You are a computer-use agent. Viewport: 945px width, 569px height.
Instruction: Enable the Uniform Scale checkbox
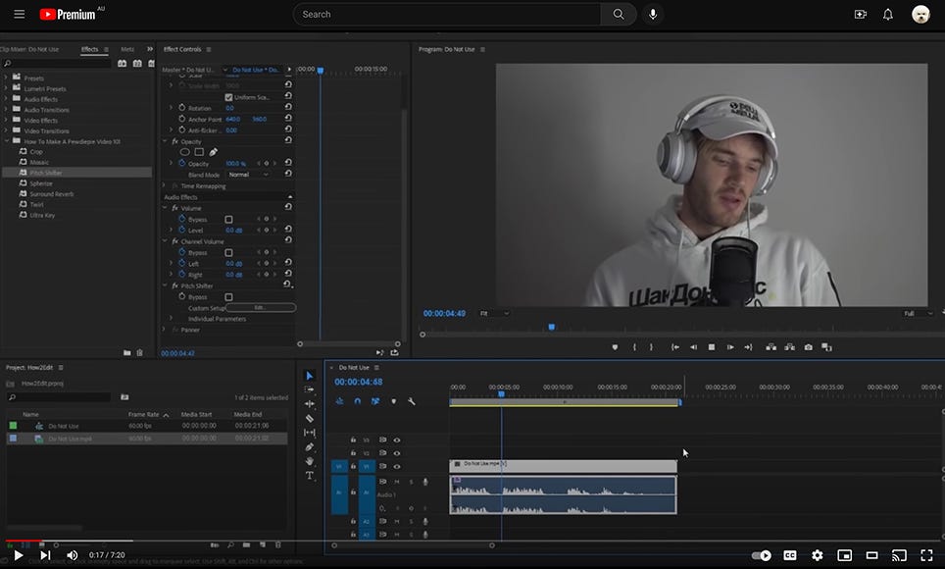(228, 96)
